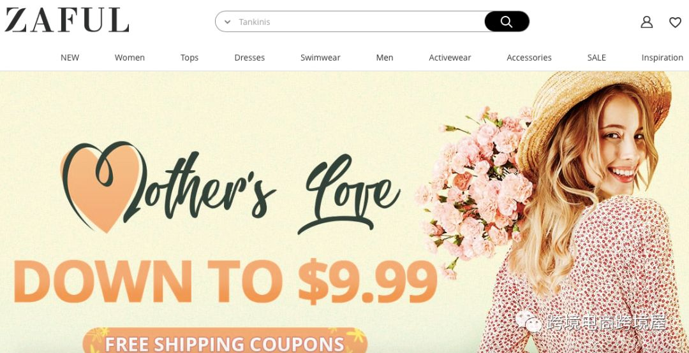This screenshot has height=353, width=689.
Task: Click the black magnifier search button
Action: [x=507, y=22]
